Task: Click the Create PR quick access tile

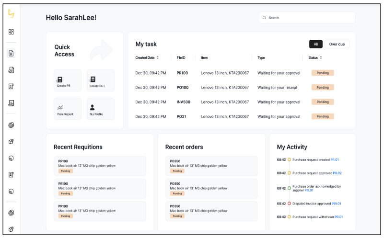Action: 68,80
